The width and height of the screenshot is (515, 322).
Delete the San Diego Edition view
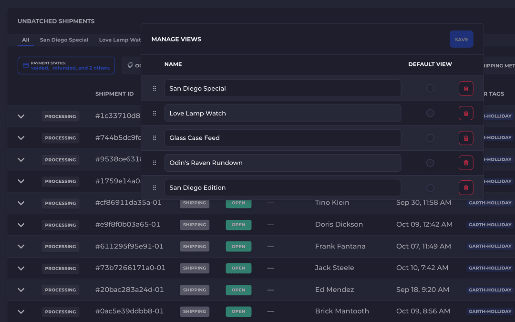466,187
